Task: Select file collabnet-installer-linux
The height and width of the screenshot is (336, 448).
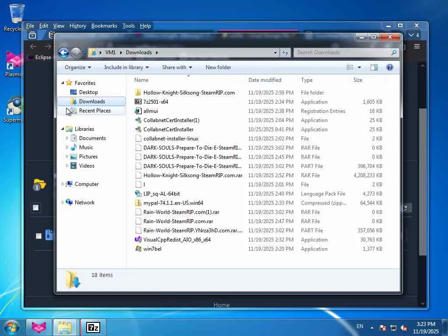Action: [171, 139]
